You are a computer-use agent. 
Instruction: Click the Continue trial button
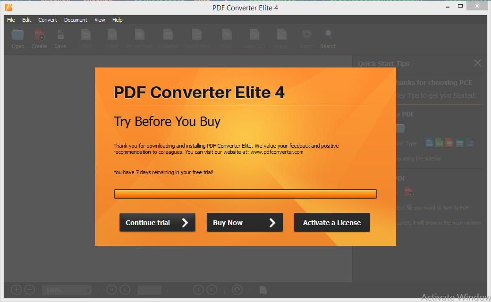[x=158, y=223]
